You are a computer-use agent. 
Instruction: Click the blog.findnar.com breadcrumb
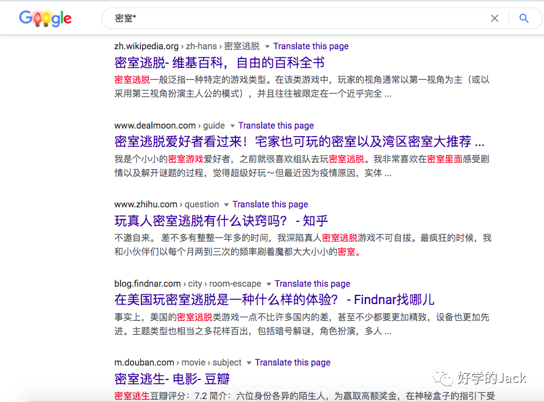tap(147, 283)
